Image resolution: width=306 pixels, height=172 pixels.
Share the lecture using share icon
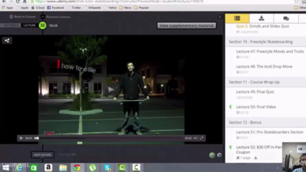[7, 41]
